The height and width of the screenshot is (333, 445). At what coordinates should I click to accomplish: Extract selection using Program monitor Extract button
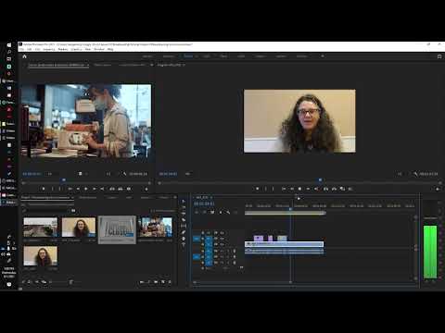click(334, 189)
